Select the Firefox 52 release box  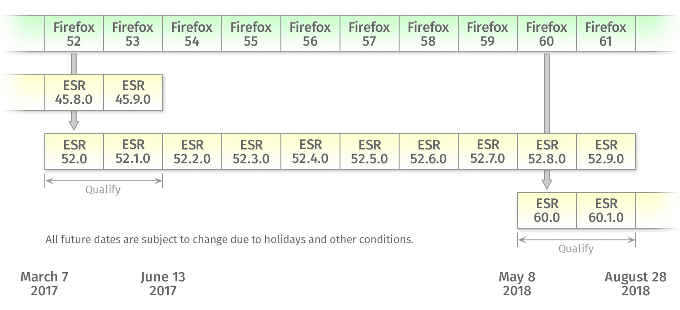[x=74, y=34]
